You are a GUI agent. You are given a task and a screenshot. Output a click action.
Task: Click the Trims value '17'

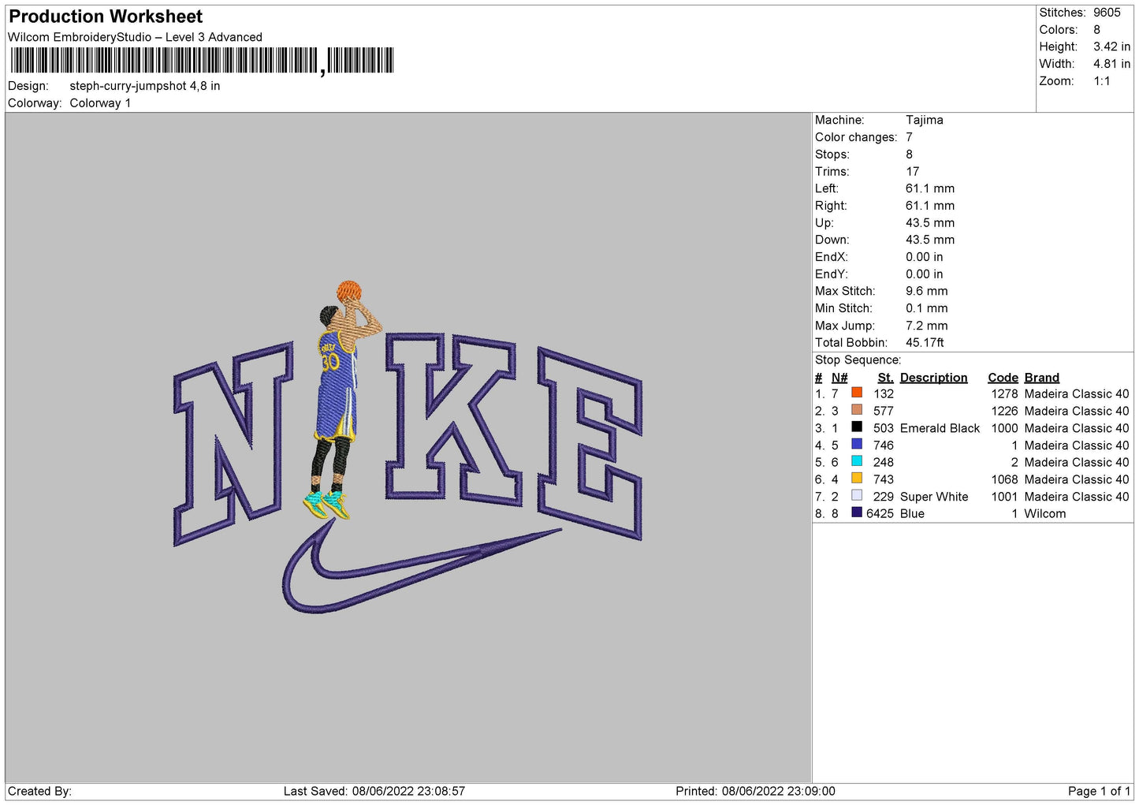point(913,171)
